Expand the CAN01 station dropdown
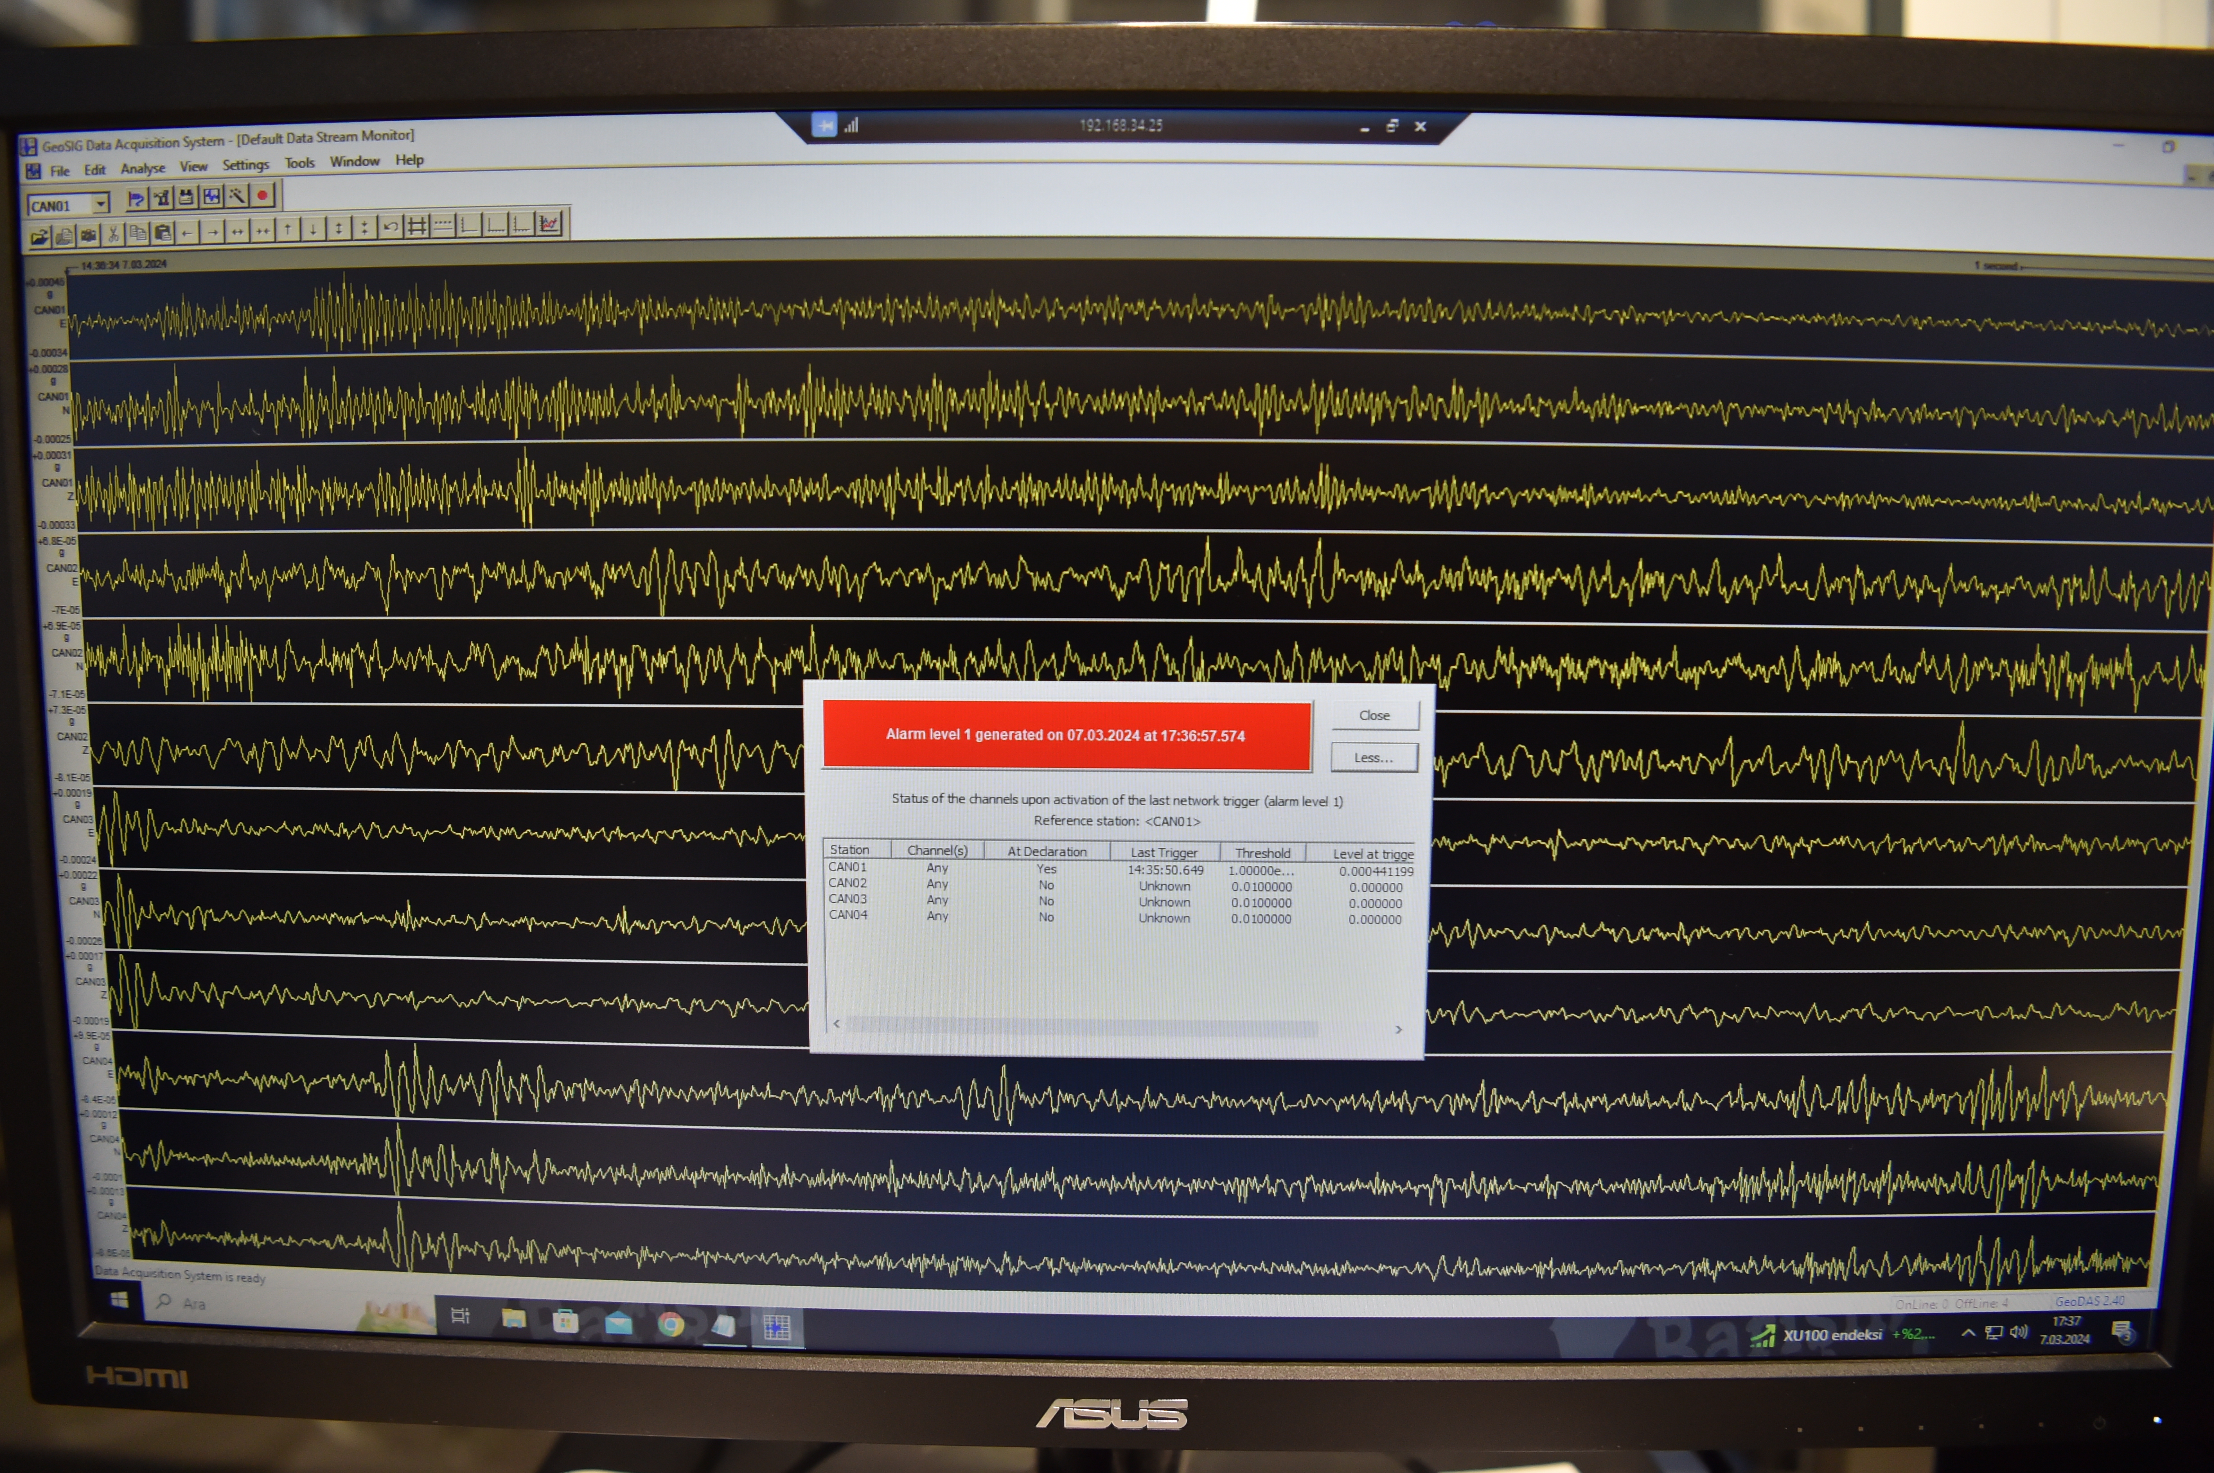The width and height of the screenshot is (2214, 1473). (101, 203)
